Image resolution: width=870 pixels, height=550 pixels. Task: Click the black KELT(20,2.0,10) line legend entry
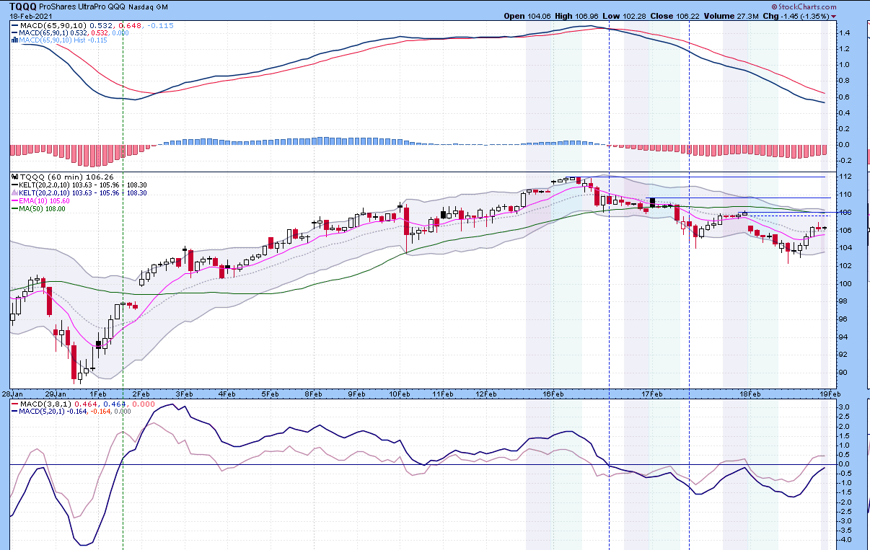[x=50, y=185]
